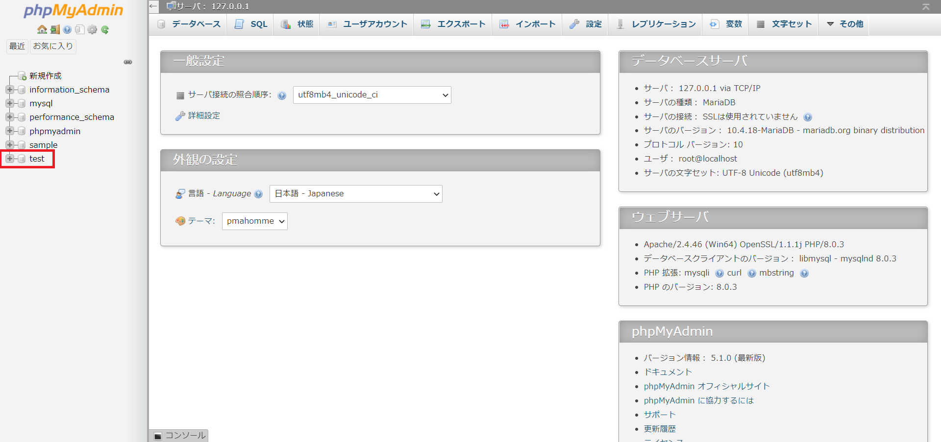This screenshot has width=941, height=442.
Task: Click the database icon beside performance_schema
Action: point(22,117)
